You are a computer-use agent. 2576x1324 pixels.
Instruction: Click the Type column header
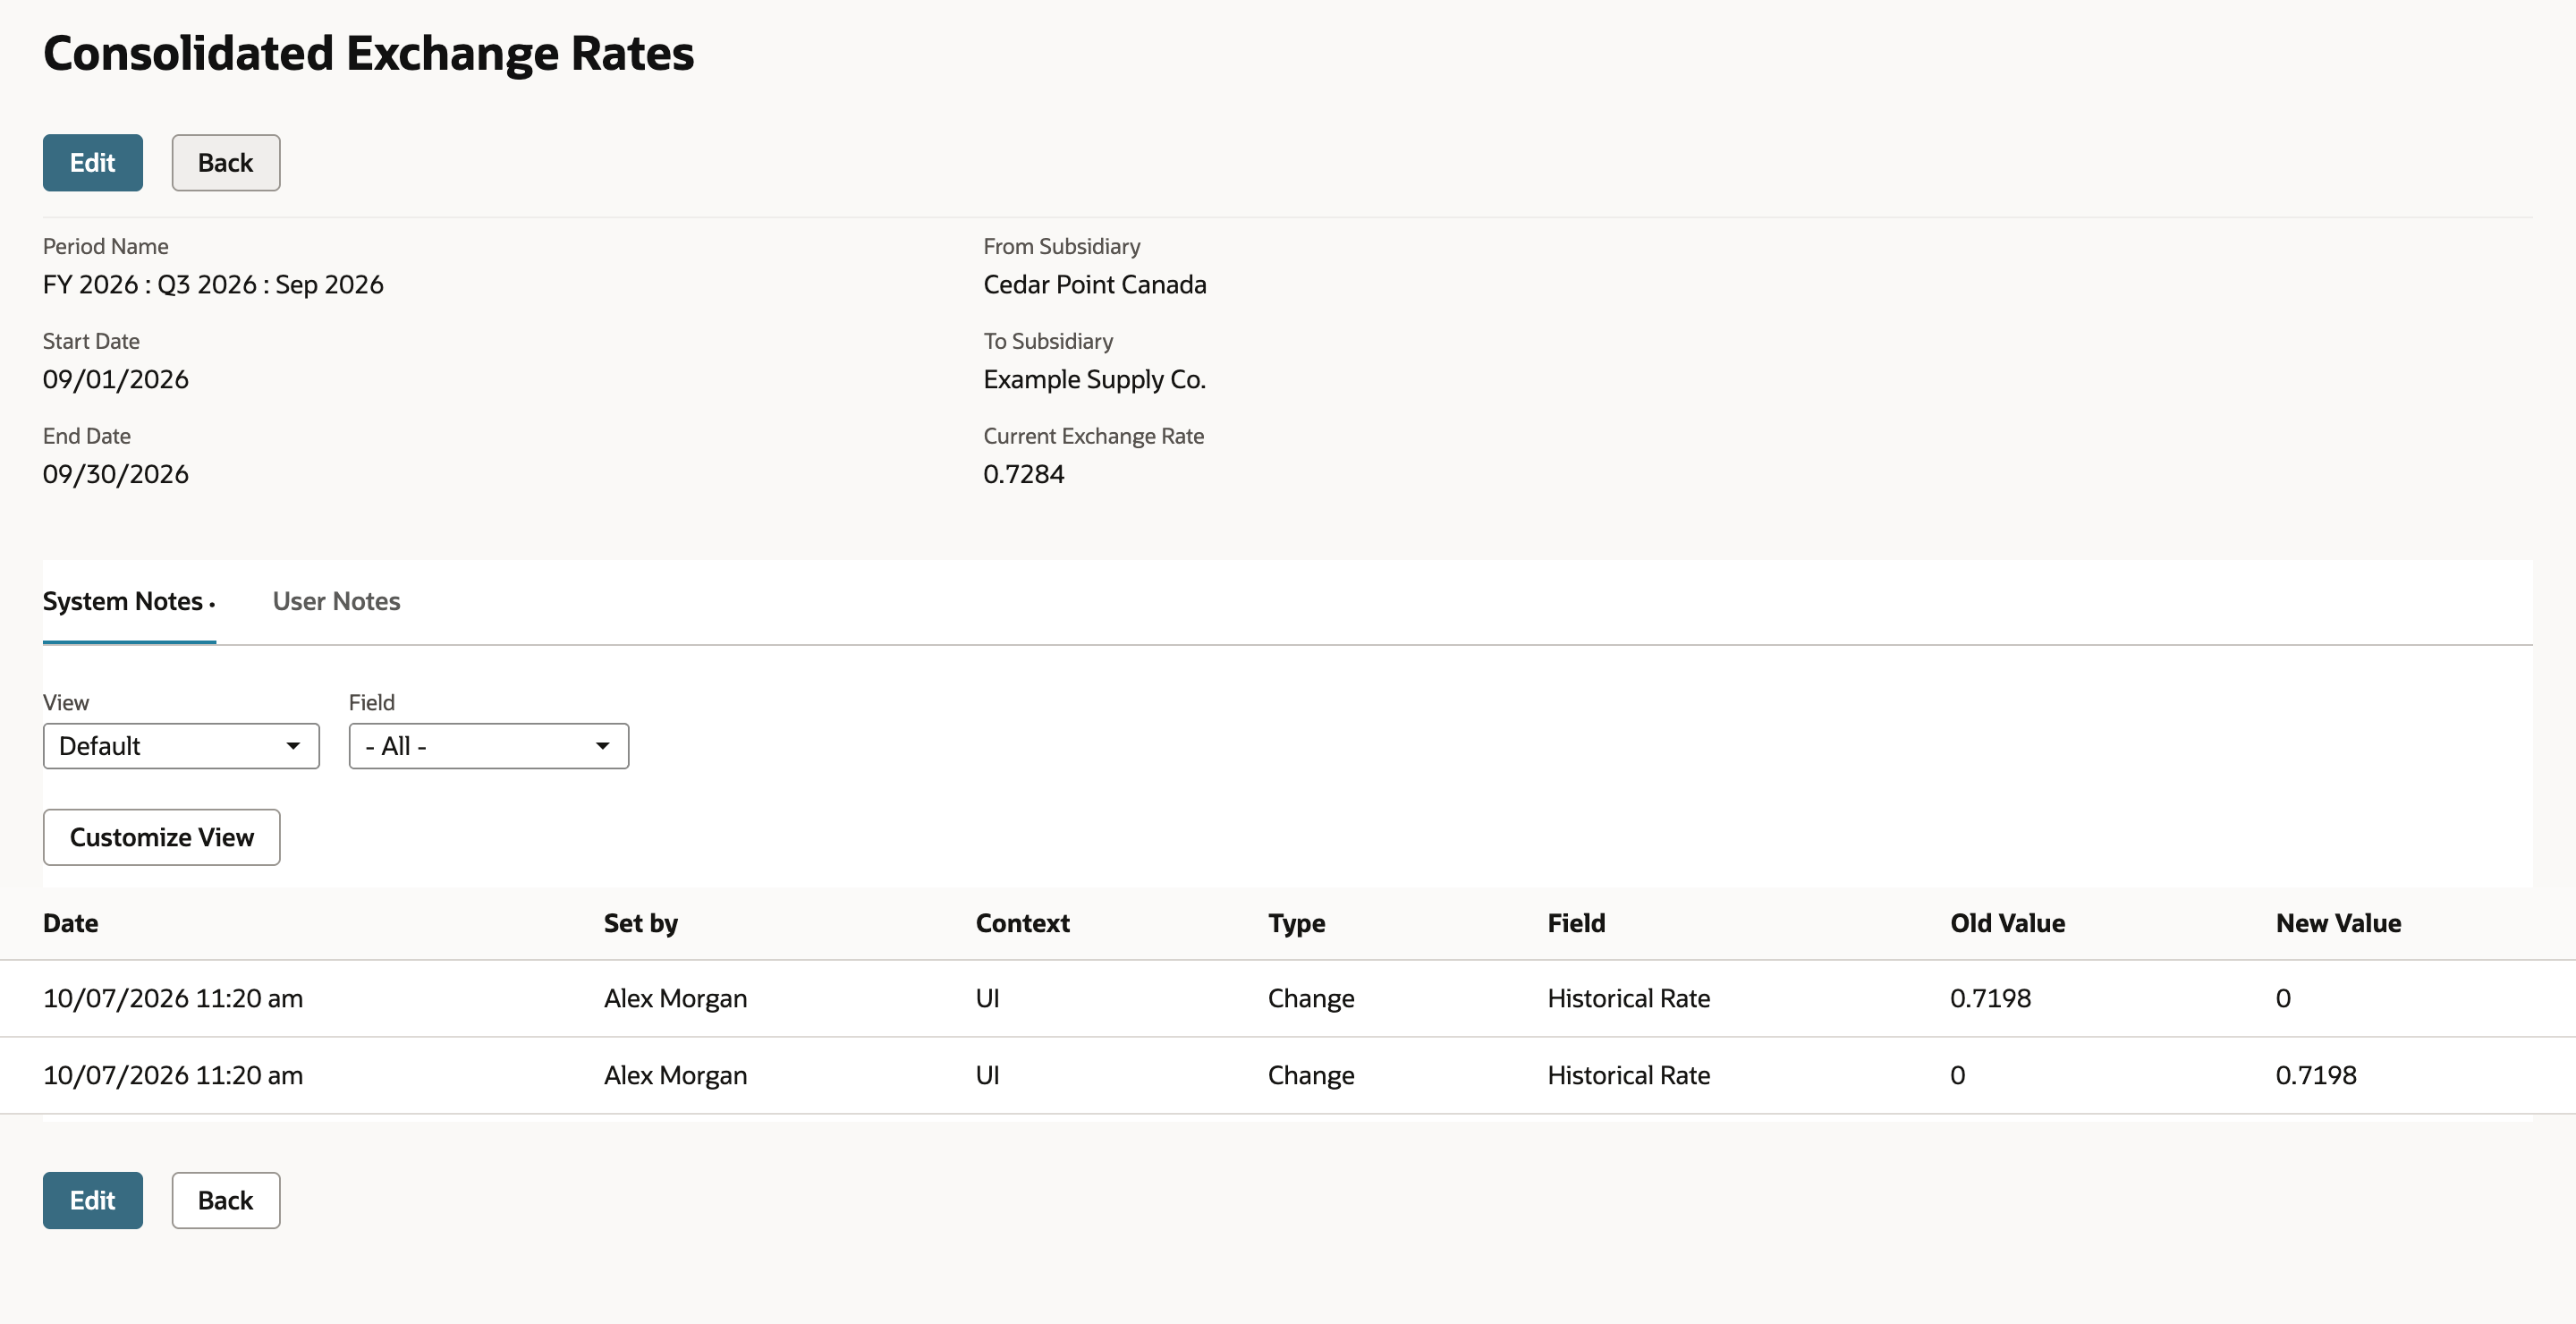click(1296, 923)
